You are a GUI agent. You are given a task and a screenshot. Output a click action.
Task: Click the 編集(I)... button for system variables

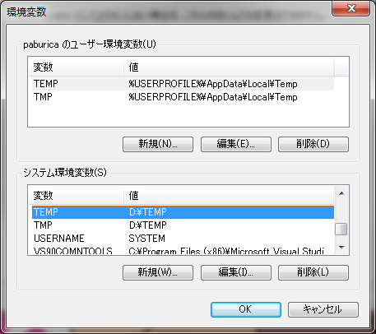(236, 272)
